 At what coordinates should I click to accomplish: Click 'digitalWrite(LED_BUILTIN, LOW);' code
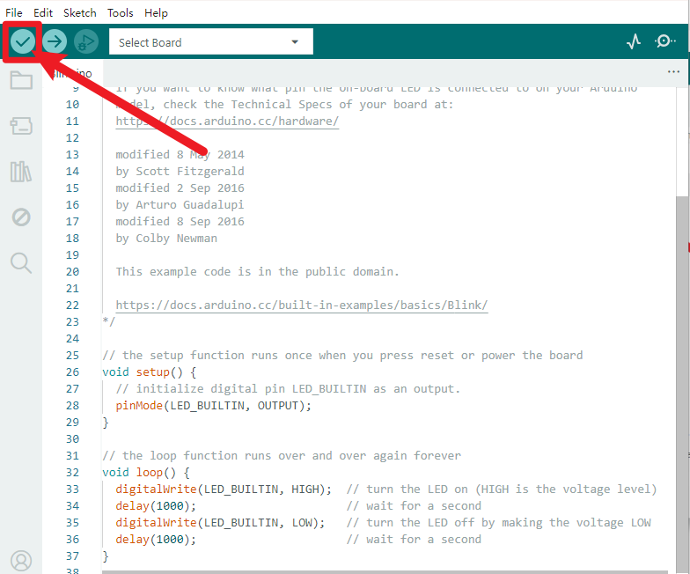[220, 523]
